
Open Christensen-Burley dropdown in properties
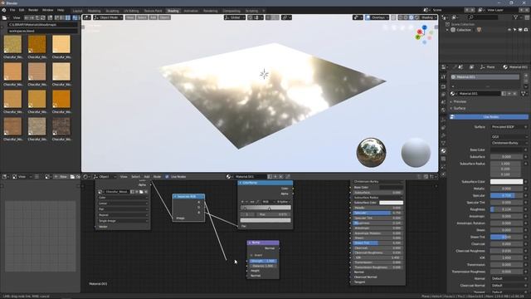[509, 143]
